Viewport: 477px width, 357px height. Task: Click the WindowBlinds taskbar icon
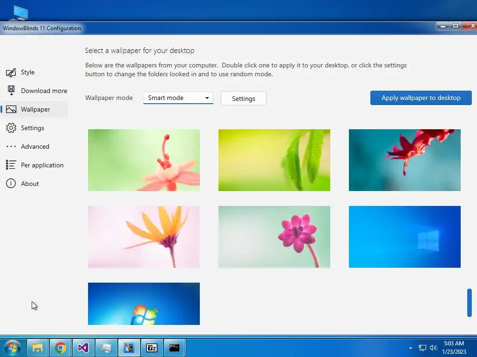(x=129, y=348)
